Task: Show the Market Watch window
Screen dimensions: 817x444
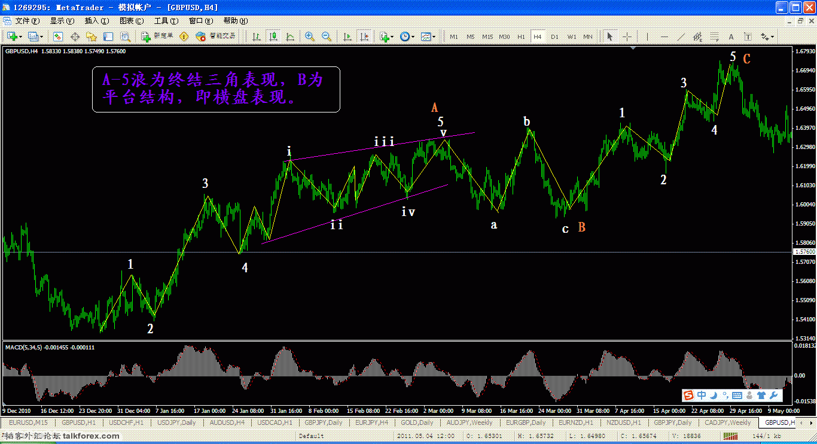Action: (x=59, y=37)
